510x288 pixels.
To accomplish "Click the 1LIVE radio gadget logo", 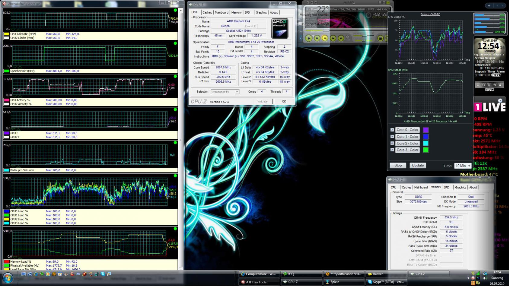I will (490, 106).
